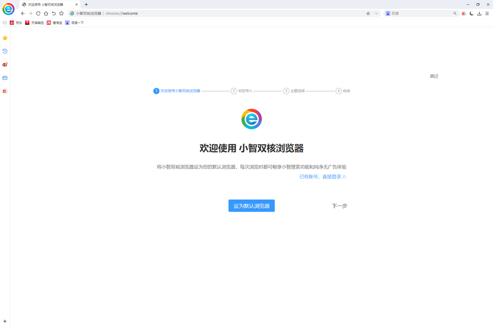Open the 京东 bookmark

(x=16, y=23)
